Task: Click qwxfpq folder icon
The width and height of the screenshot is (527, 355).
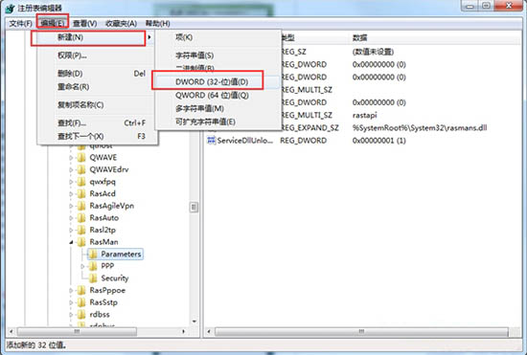Action: 81,182
